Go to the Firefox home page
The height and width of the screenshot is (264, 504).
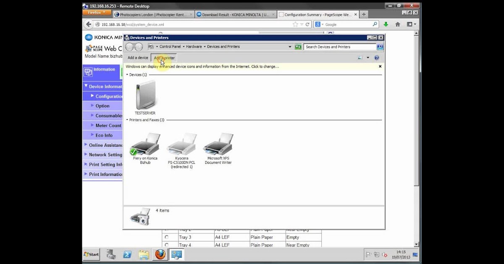point(397,24)
